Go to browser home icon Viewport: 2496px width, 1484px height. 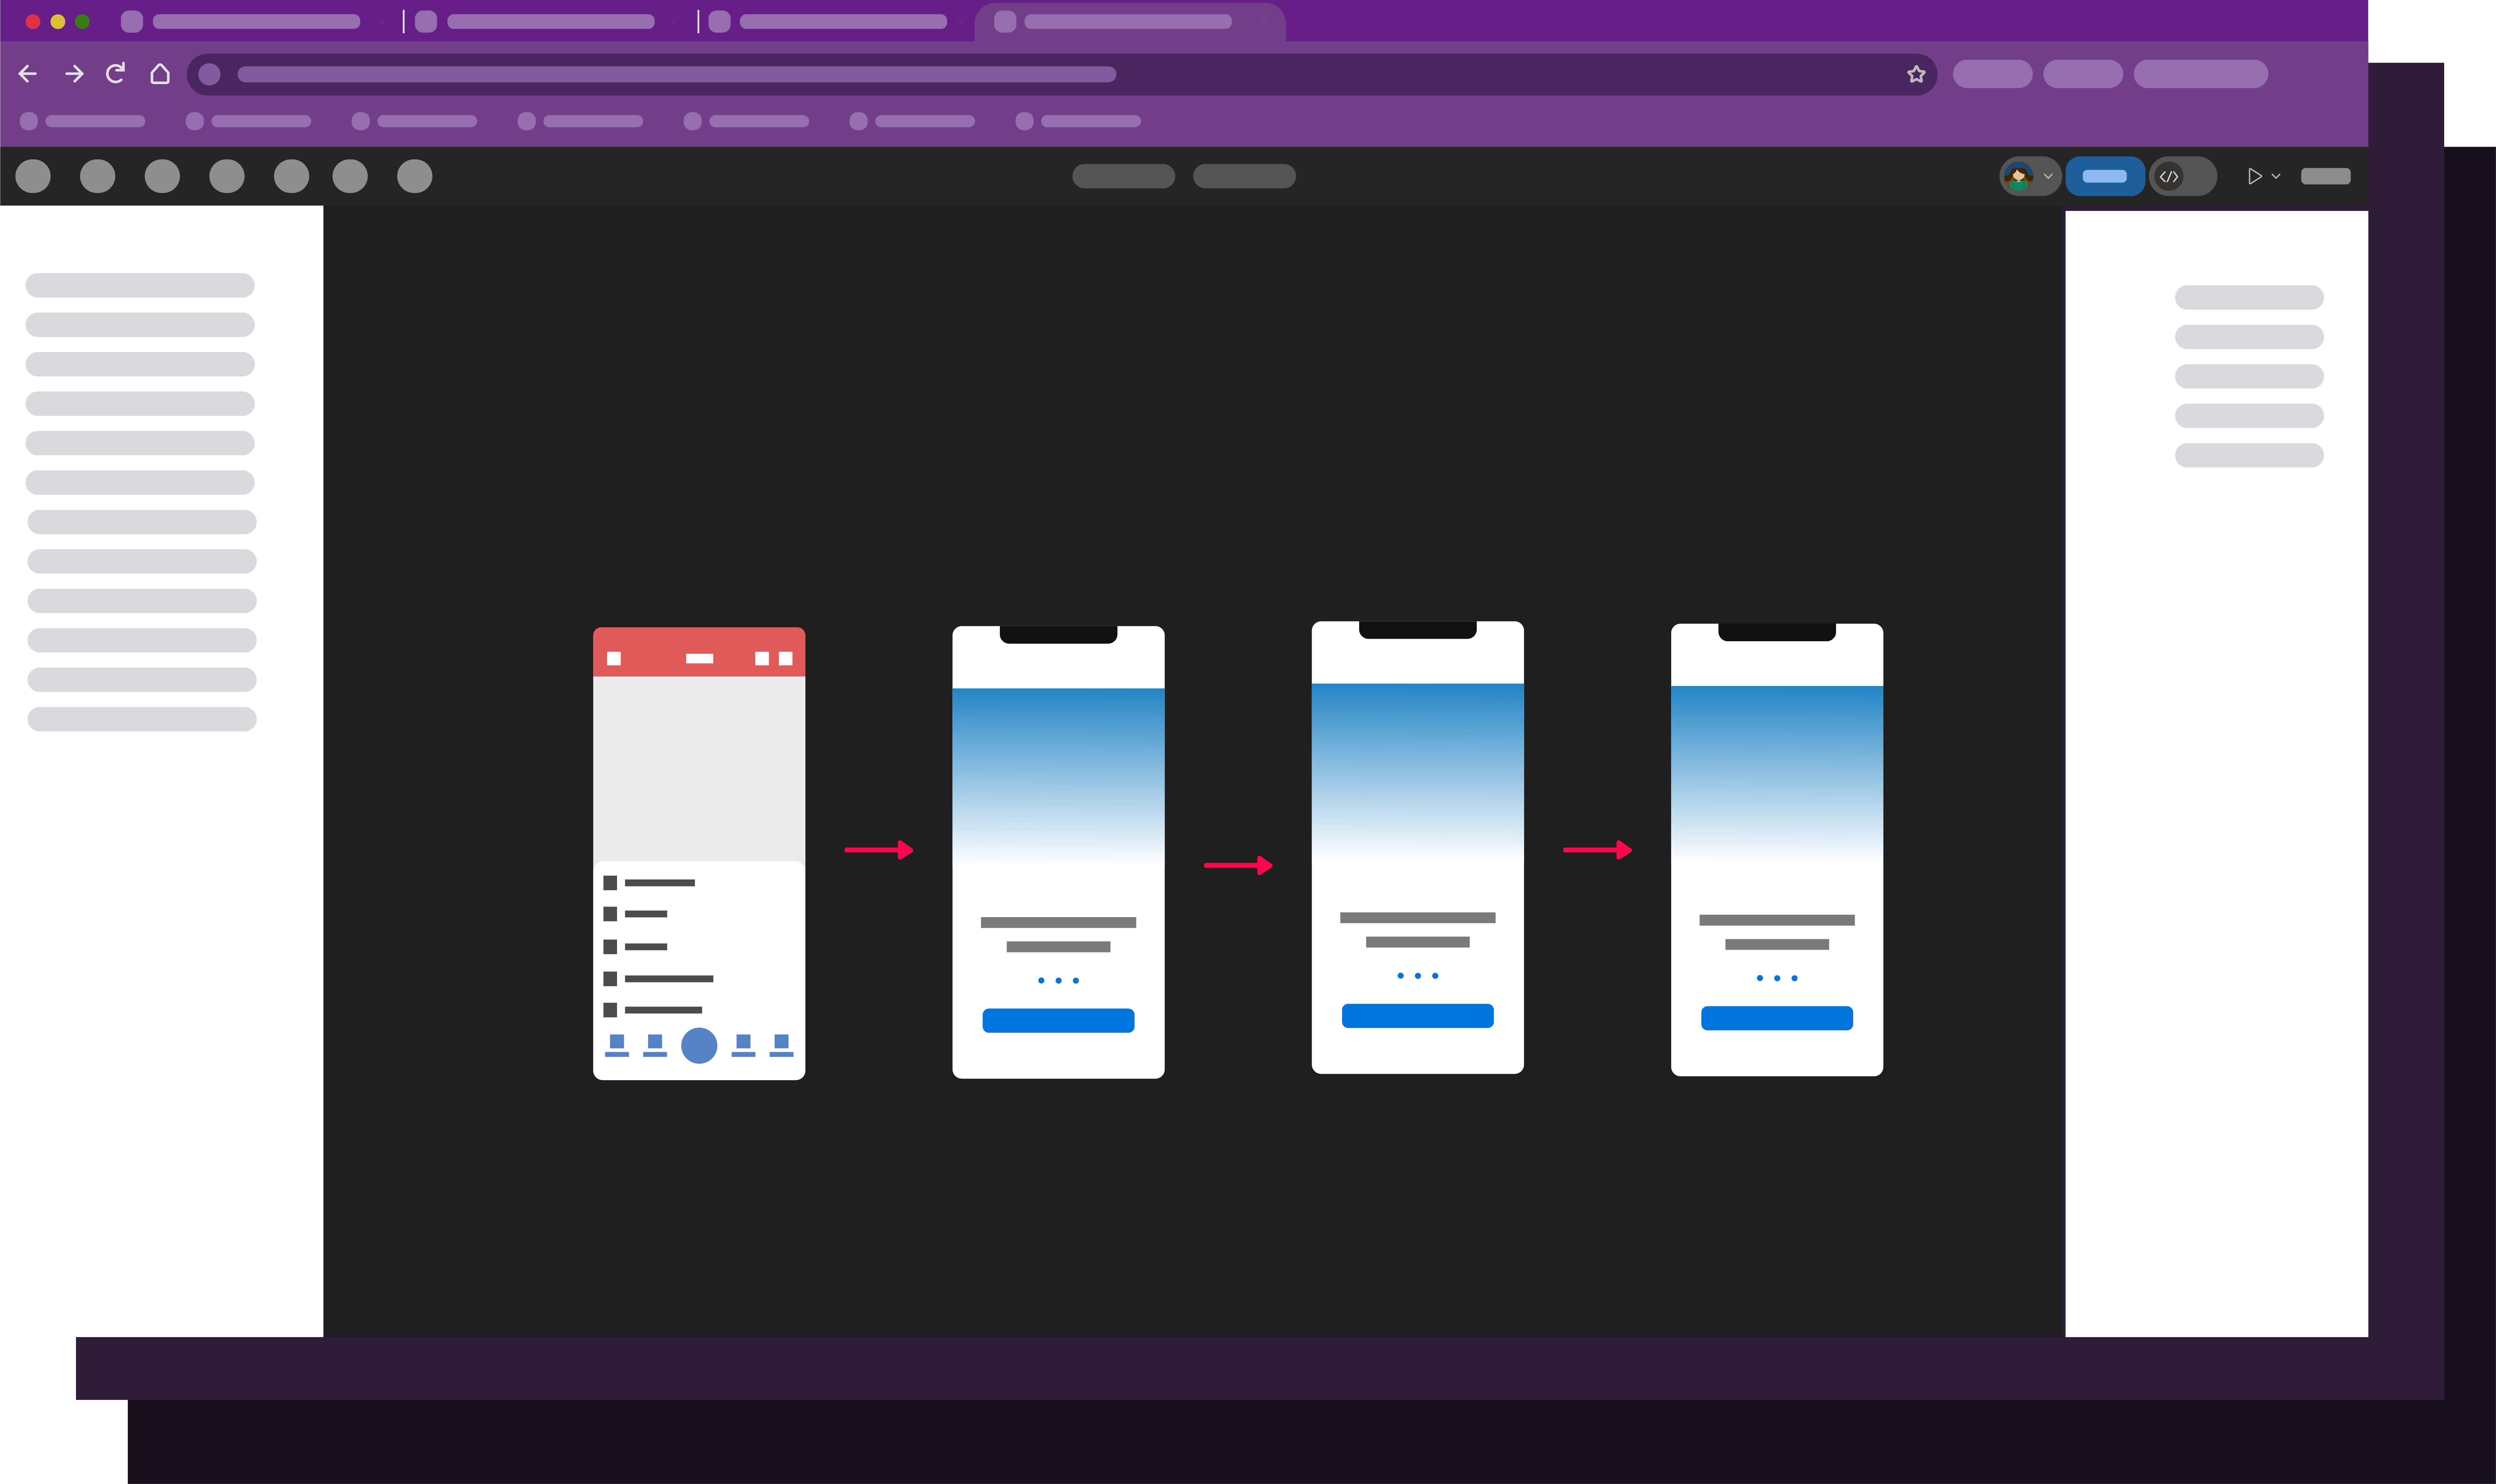(160, 74)
